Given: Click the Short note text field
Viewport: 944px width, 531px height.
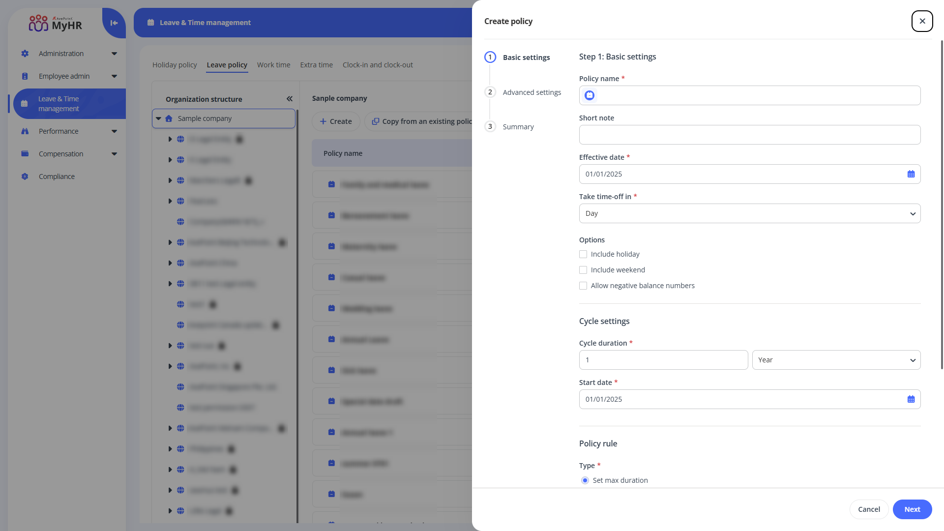Looking at the screenshot, I should point(749,135).
